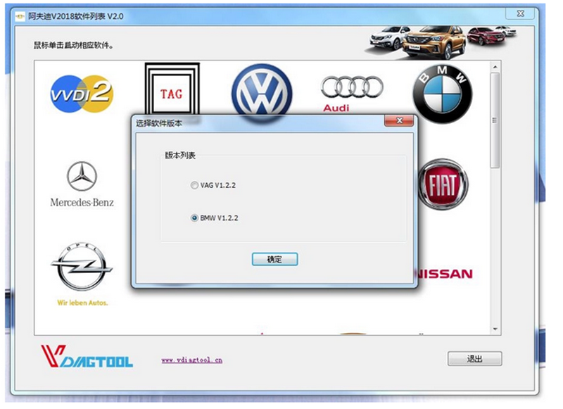The width and height of the screenshot is (563, 409).
Task: Click the Volkswagen logo
Action: 262,90
